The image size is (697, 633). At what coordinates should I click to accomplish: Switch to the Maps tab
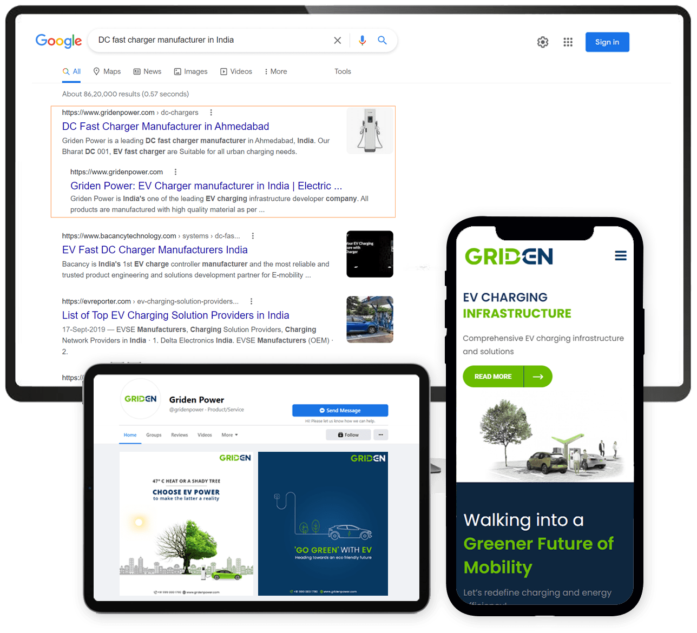tap(107, 71)
